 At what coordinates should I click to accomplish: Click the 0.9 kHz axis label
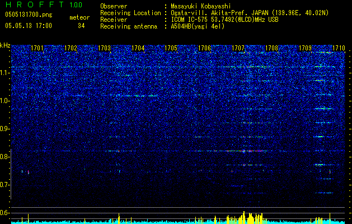pyautogui.click(x=4, y=129)
